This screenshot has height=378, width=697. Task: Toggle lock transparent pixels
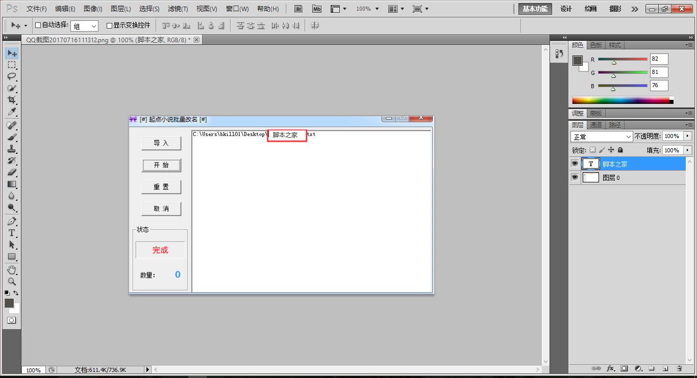pos(592,150)
